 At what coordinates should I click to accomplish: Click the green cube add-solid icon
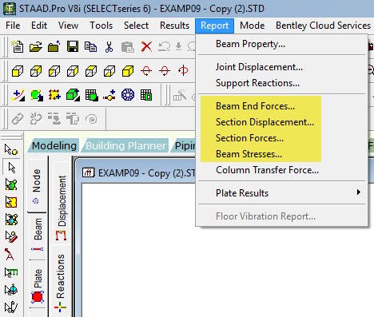click(73, 95)
